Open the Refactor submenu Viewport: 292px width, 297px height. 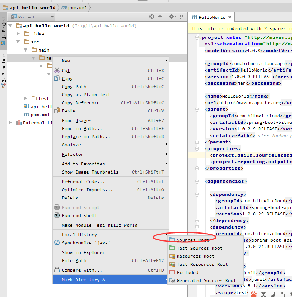(x=111, y=154)
